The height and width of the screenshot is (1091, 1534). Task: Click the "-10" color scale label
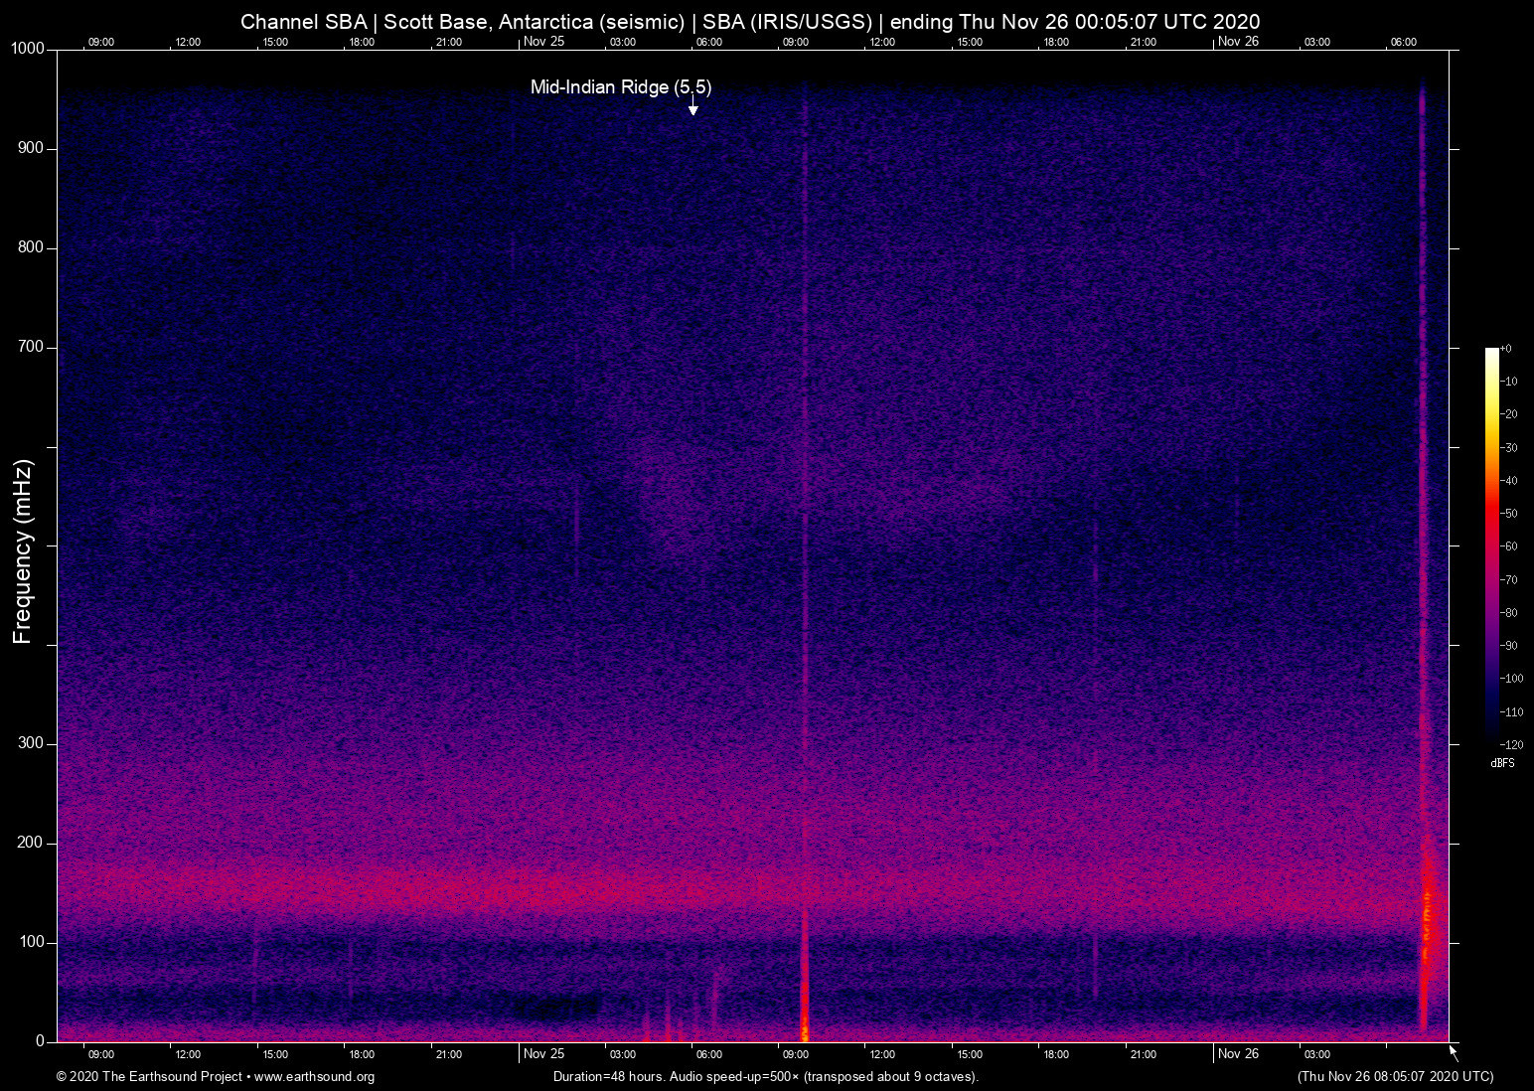1509,382
